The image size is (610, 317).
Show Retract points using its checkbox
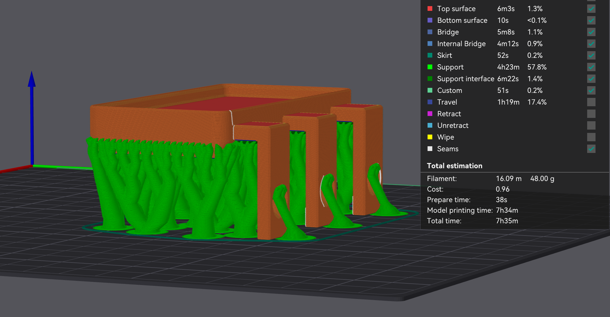click(x=591, y=114)
